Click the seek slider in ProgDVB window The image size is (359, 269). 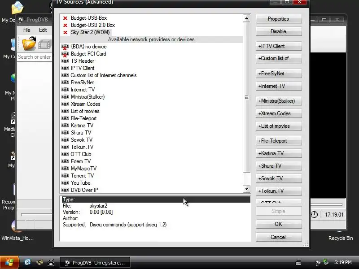(37, 215)
